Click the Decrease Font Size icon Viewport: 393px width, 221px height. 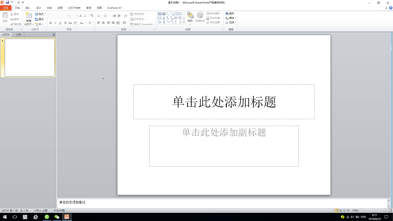coord(85,16)
